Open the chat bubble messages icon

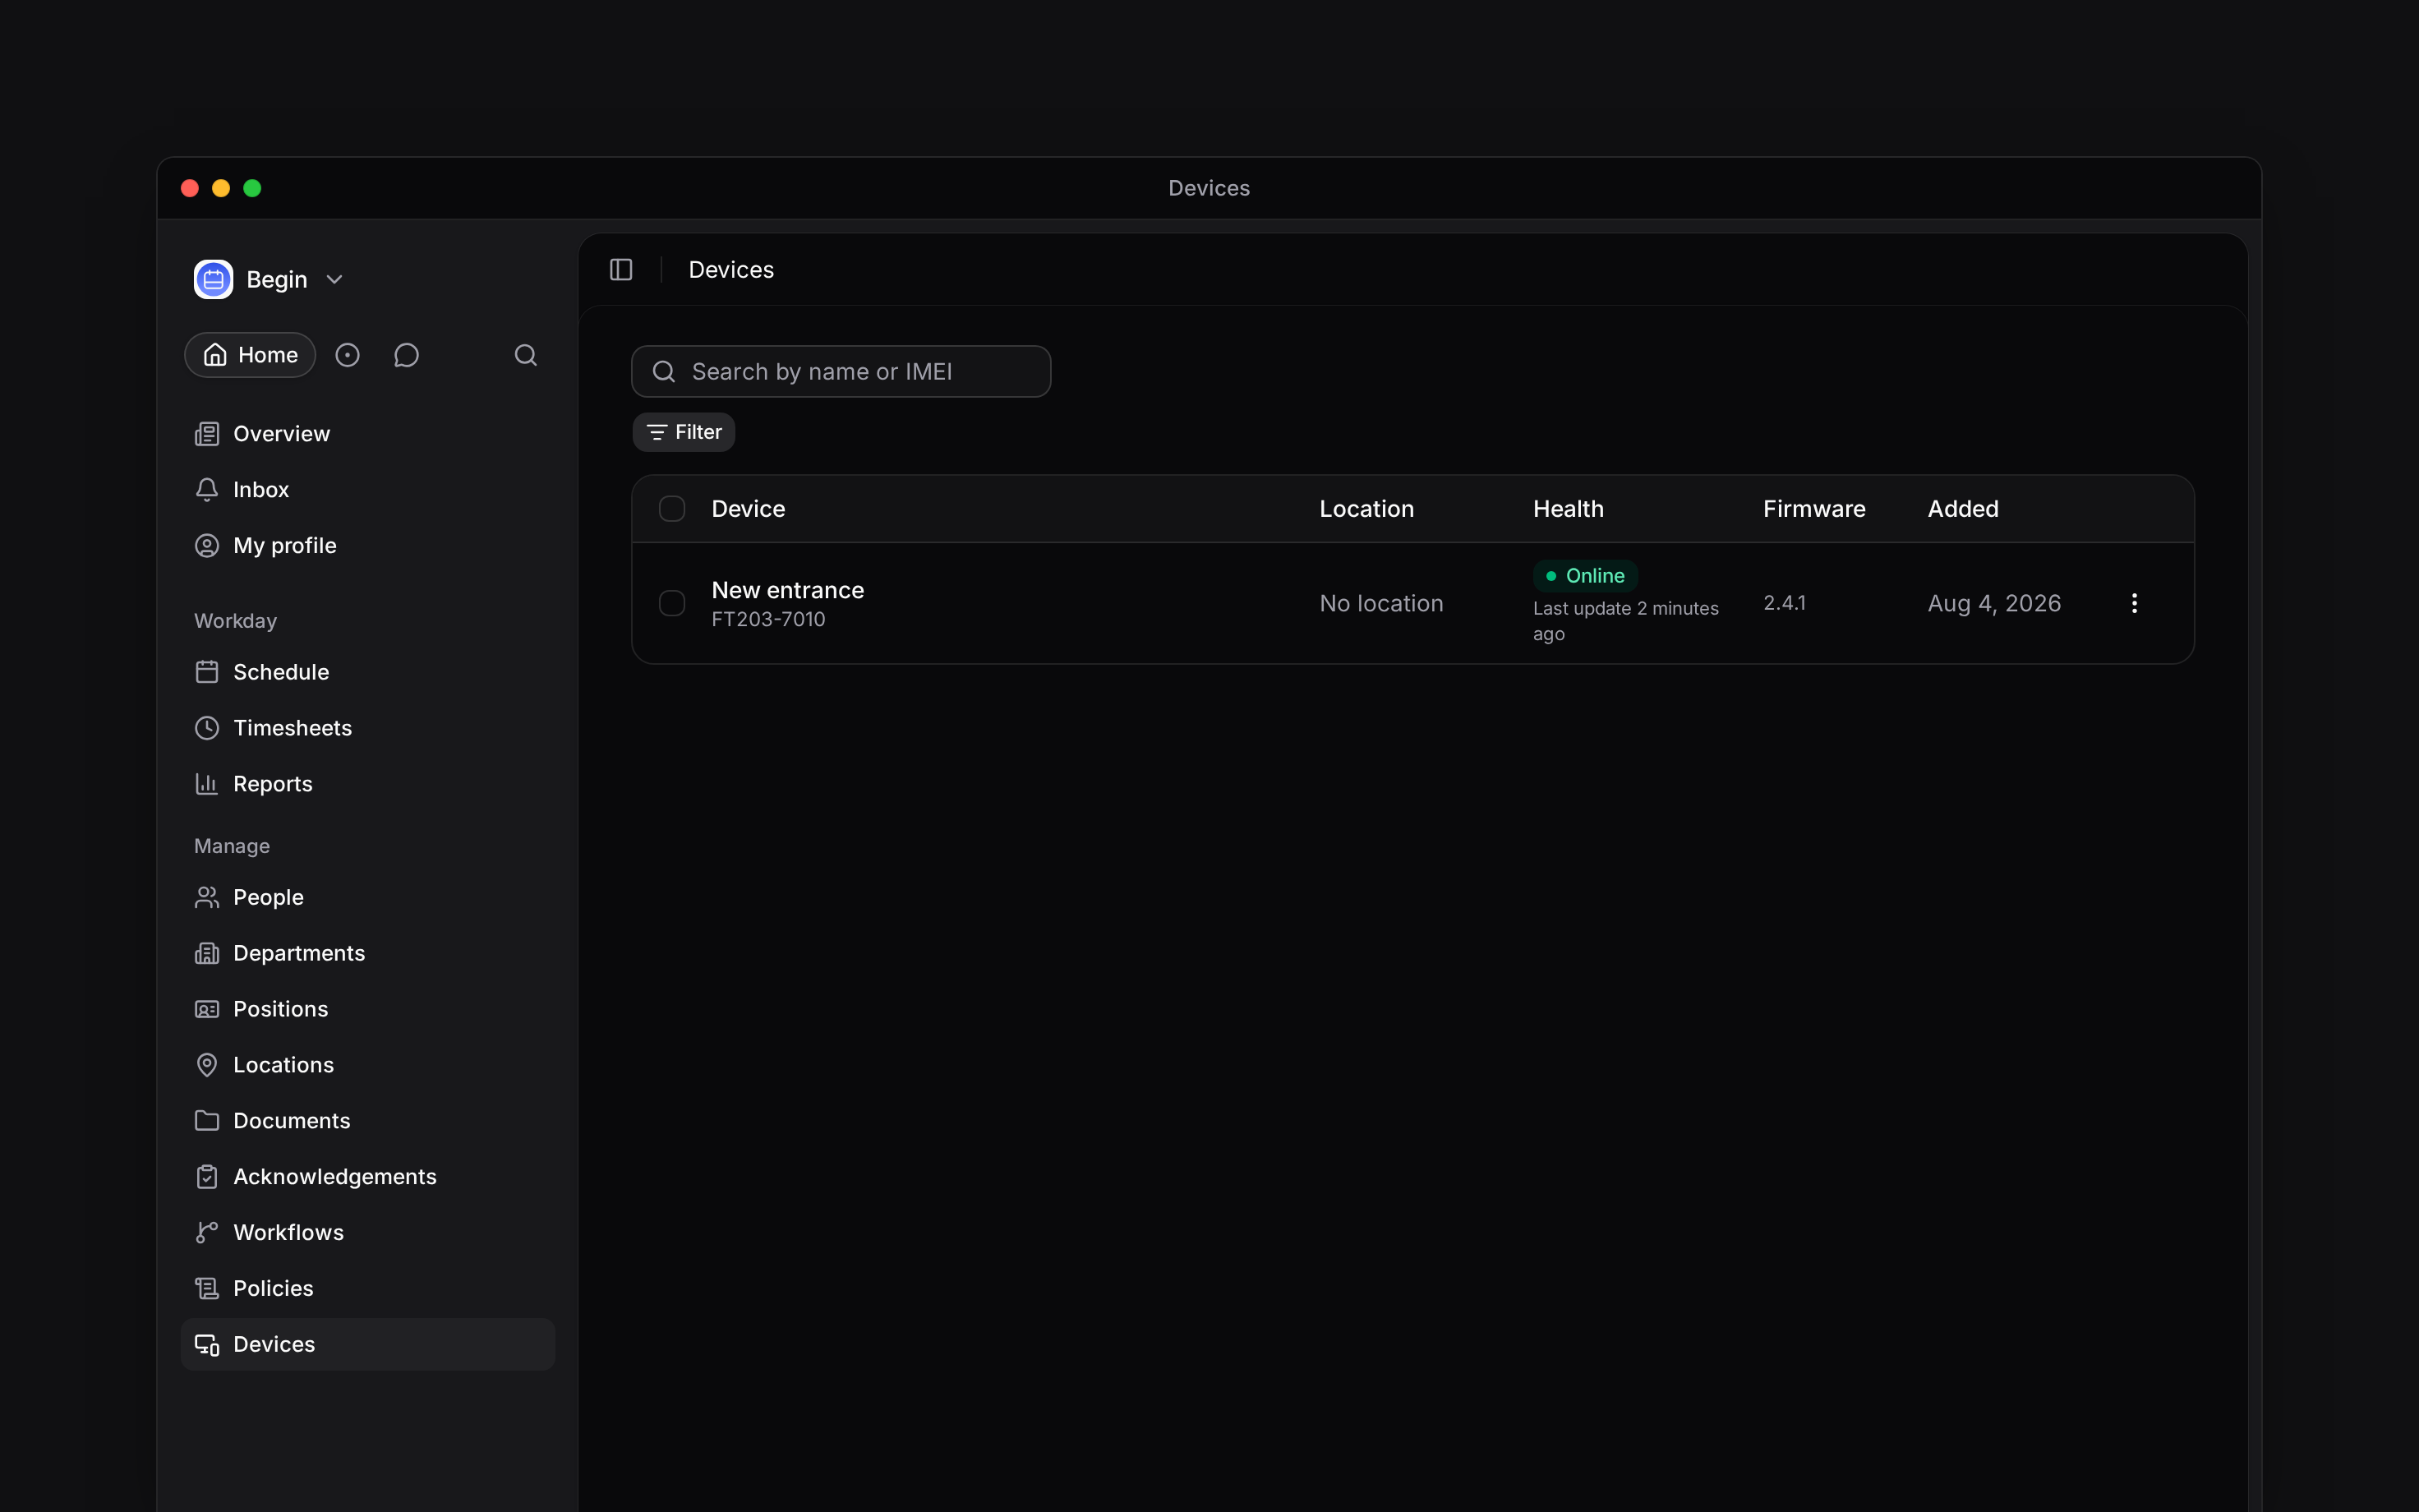point(406,355)
